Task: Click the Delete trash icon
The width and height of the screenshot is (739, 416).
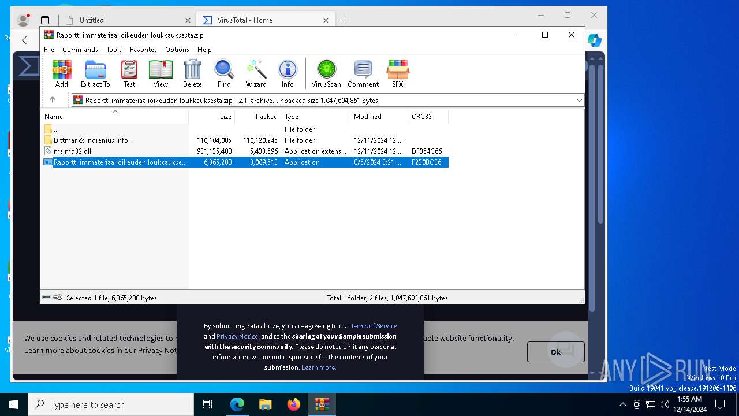Action: pos(192,73)
